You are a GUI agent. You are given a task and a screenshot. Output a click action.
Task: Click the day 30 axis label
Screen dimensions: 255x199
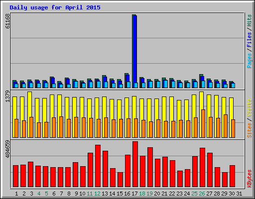point(232,194)
